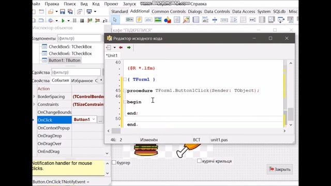Select the arrow selection tool in component palette
The height and width of the screenshot is (186, 331).
(115, 20)
